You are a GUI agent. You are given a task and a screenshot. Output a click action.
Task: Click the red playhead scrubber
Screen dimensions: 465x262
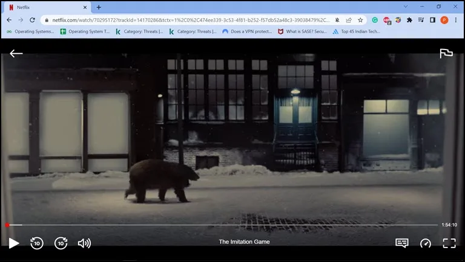(7, 225)
